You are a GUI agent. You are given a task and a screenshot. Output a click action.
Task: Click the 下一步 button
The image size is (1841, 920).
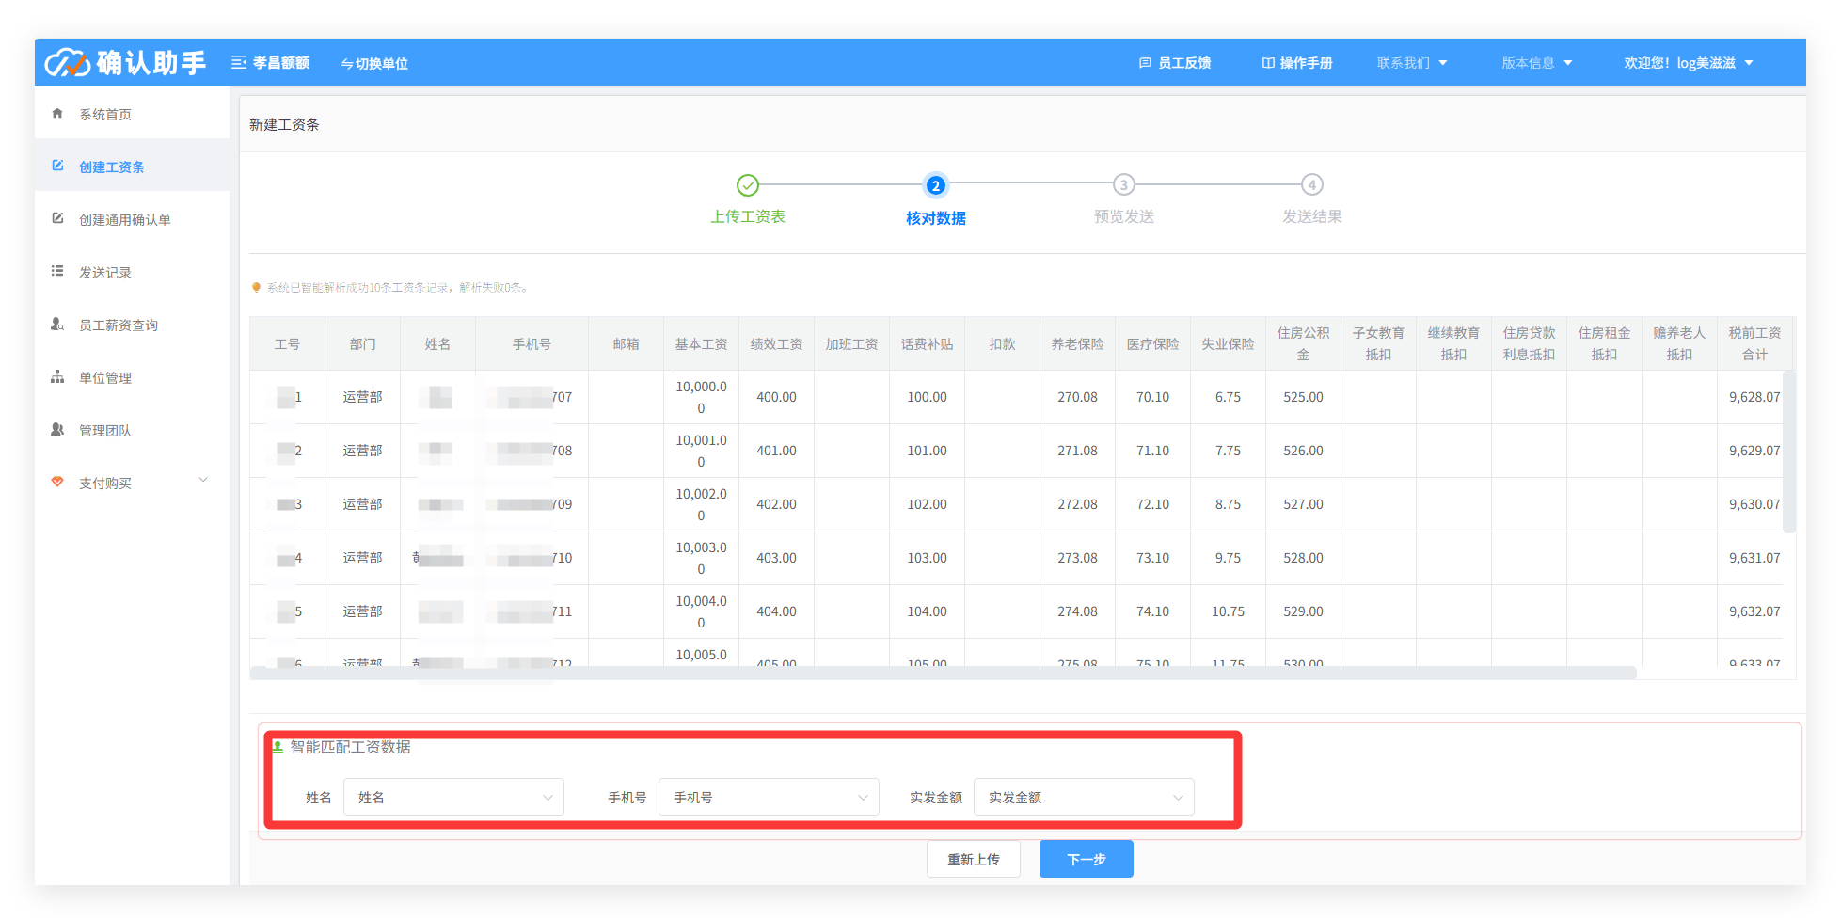coord(1086,859)
